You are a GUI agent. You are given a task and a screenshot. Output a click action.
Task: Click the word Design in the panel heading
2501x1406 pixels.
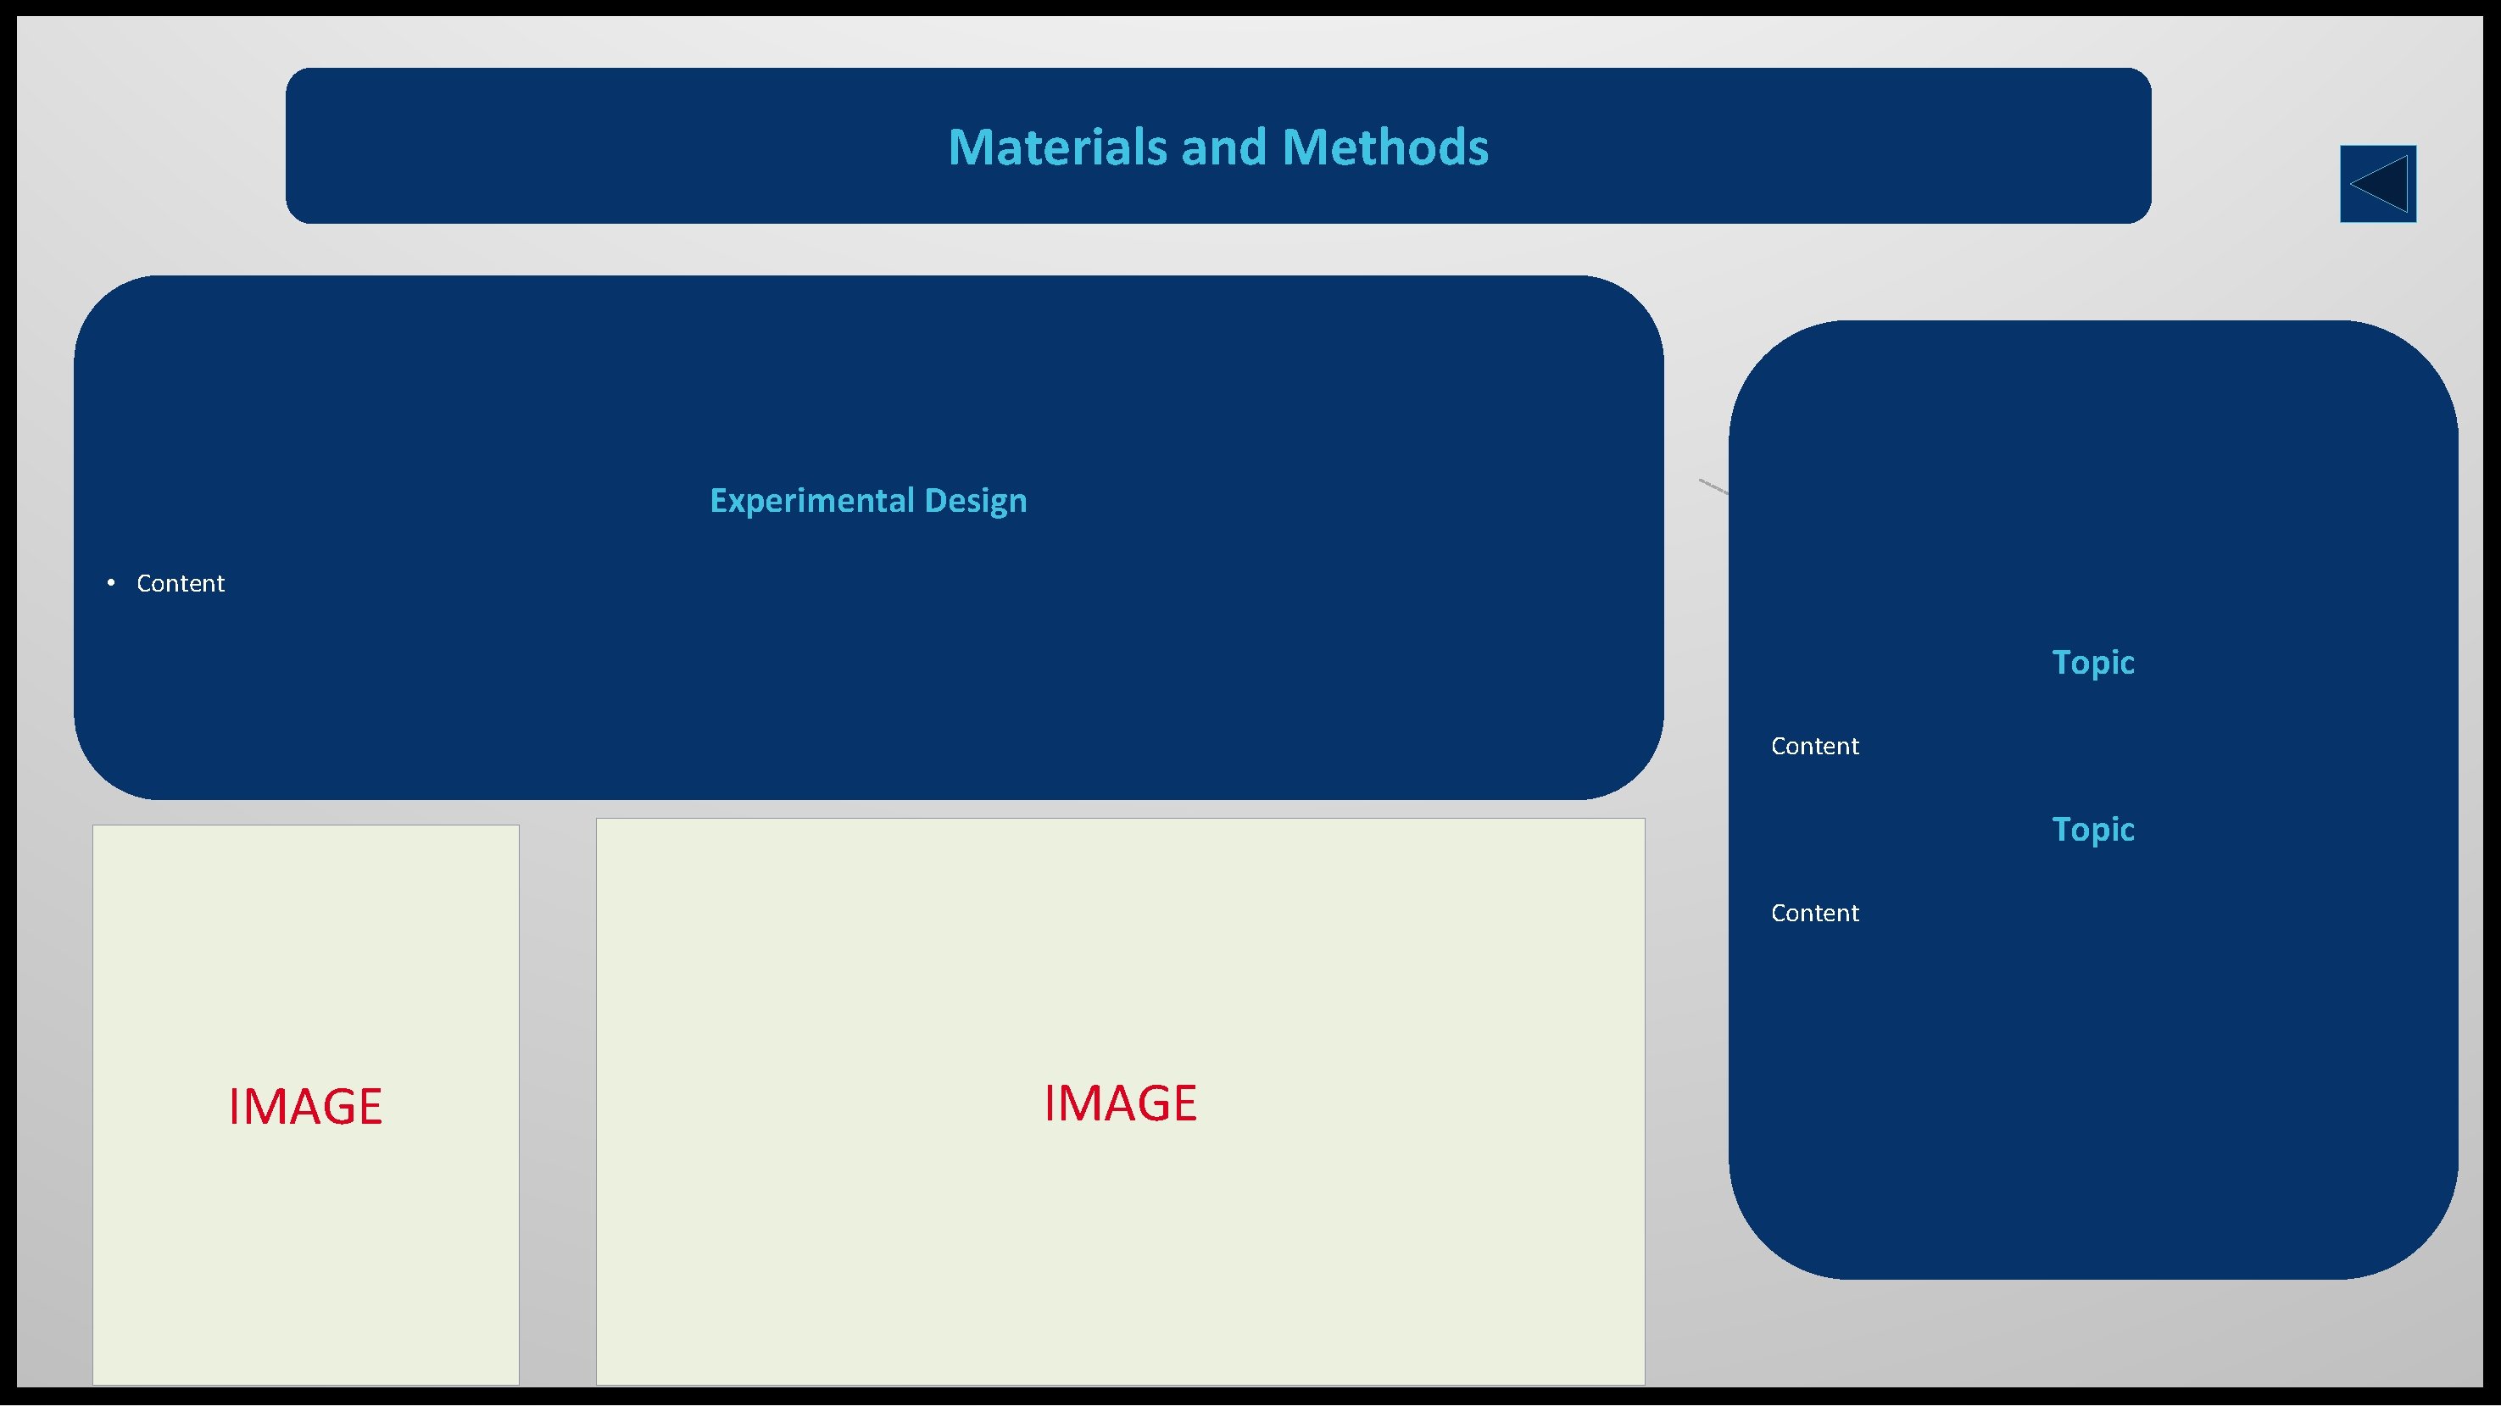click(x=975, y=501)
